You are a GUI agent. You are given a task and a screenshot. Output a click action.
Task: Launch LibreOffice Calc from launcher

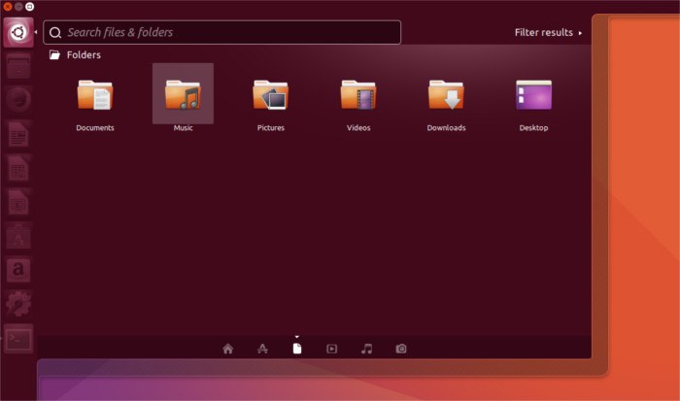point(18,168)
